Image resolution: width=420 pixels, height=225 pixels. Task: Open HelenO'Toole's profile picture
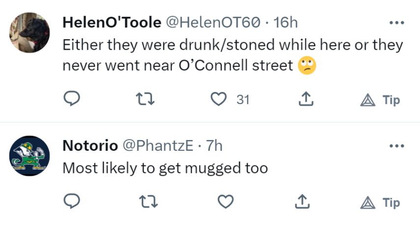[30, 32]
